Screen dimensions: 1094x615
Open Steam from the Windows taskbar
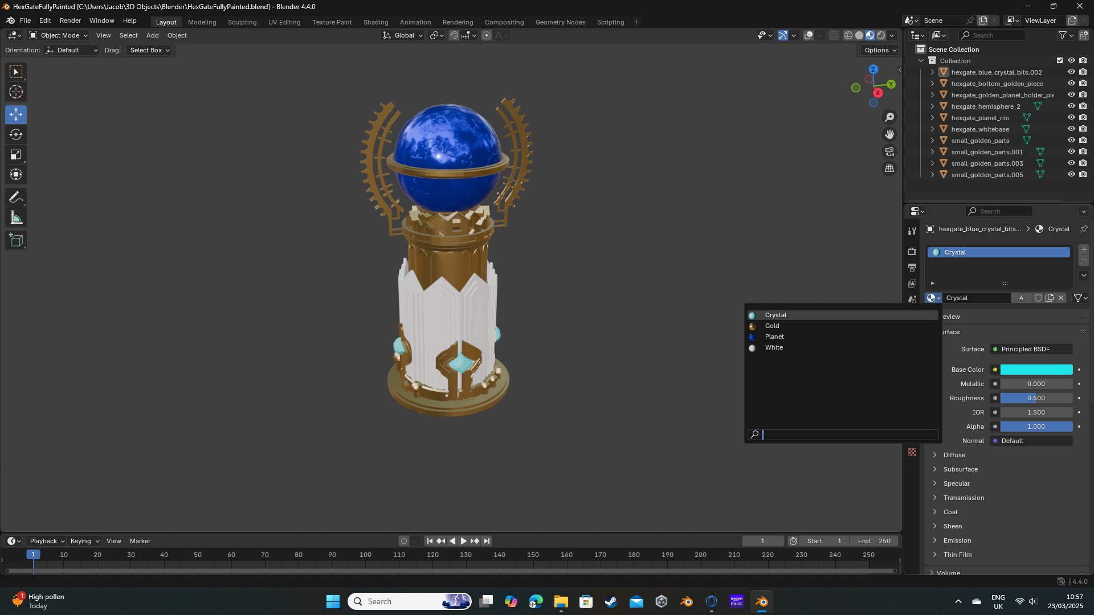click(x=611, y=601)
